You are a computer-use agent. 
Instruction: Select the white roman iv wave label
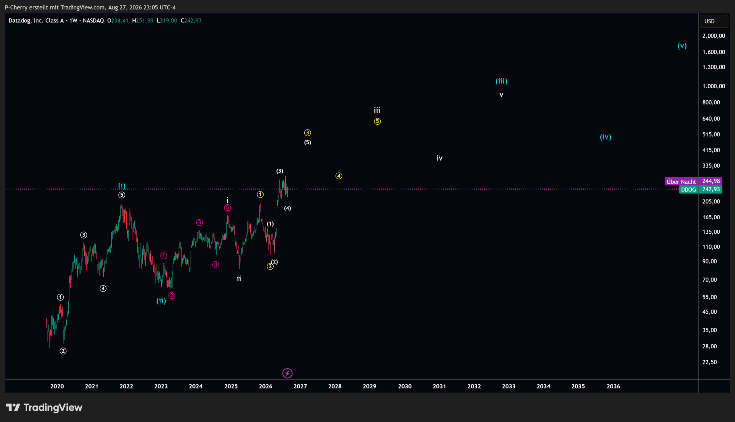pyautogui.click(x=440, y=158)
